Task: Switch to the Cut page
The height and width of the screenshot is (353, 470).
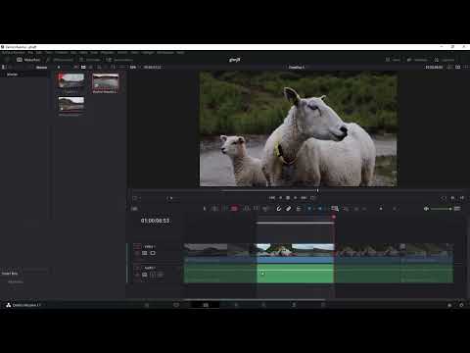Action: click(x=176, y=305)
